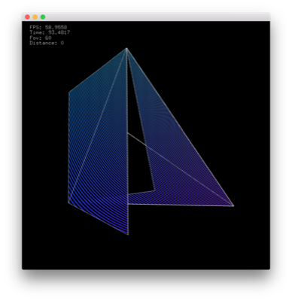
Task: Close the window with the red button
Action: coord(27,17)
